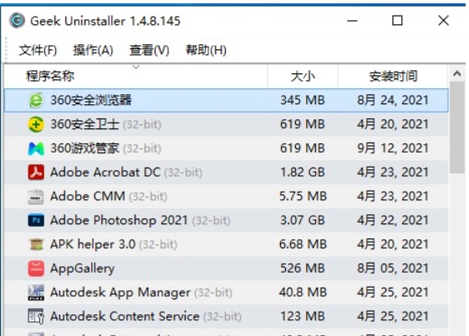The width and height of the screenshot is (469, 336).
Task: Click the Geek Uninstaller title bar logo
Action: pyautogui.click(x=17, y=21)
